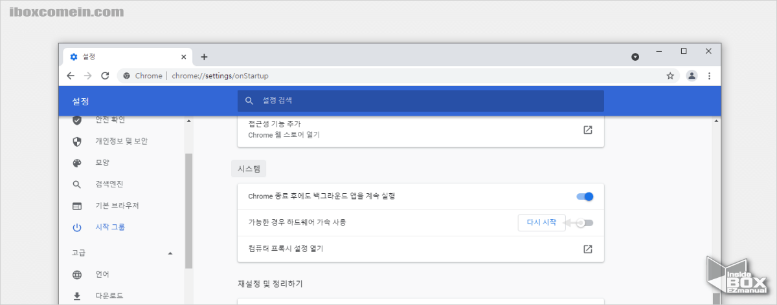This screenshot has height=305, width=777.
Task: Open Chrome 웹 스토어 external link icon
Action: 587,129
